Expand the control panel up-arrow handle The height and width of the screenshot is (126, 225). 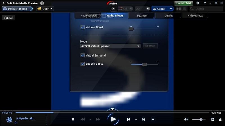[x=112, y=109]
